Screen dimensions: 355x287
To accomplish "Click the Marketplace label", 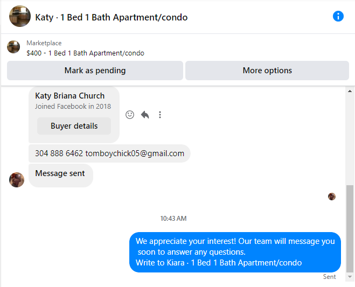I will click(44, 43).
